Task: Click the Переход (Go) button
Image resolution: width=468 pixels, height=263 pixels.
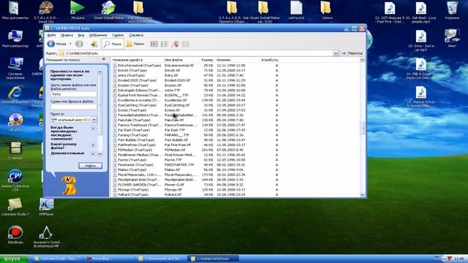Action: [352, 53]
